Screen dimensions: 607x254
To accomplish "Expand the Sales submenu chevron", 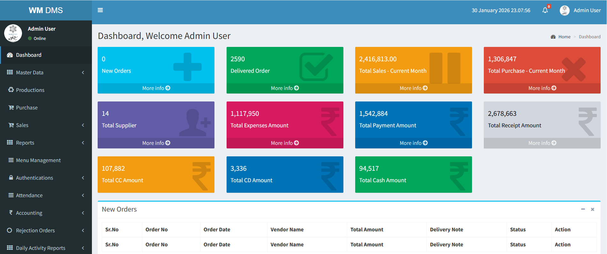I will (83, 125).
